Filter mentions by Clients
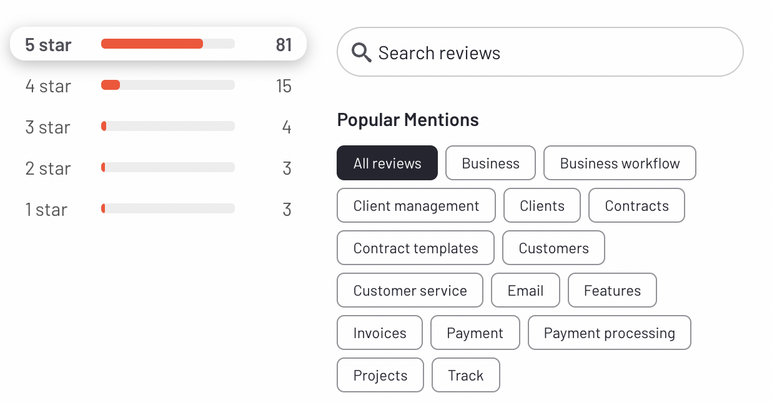Viewport: 772px width, 403px height. (542, 206)
